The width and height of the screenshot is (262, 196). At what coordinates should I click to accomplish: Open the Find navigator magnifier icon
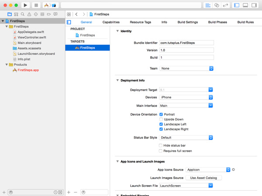(23, 14)
